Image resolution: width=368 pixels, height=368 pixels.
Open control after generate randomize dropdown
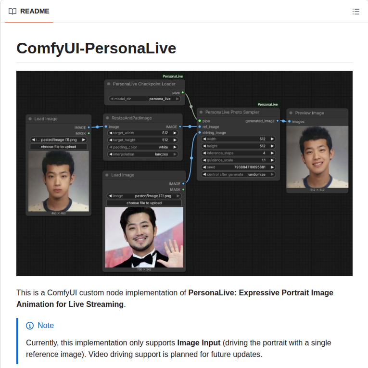click(238, 174)
